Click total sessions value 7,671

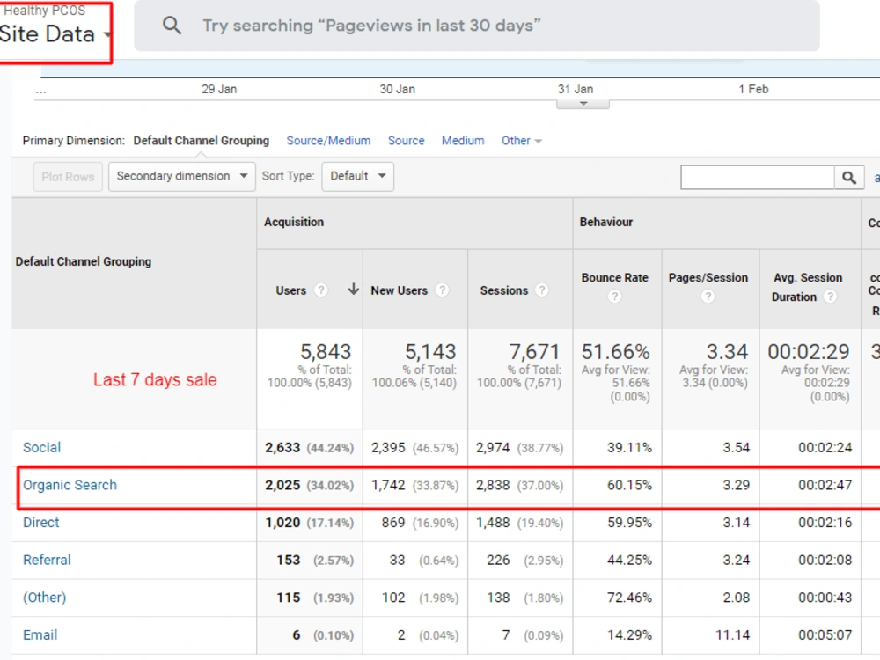(534, 352)
